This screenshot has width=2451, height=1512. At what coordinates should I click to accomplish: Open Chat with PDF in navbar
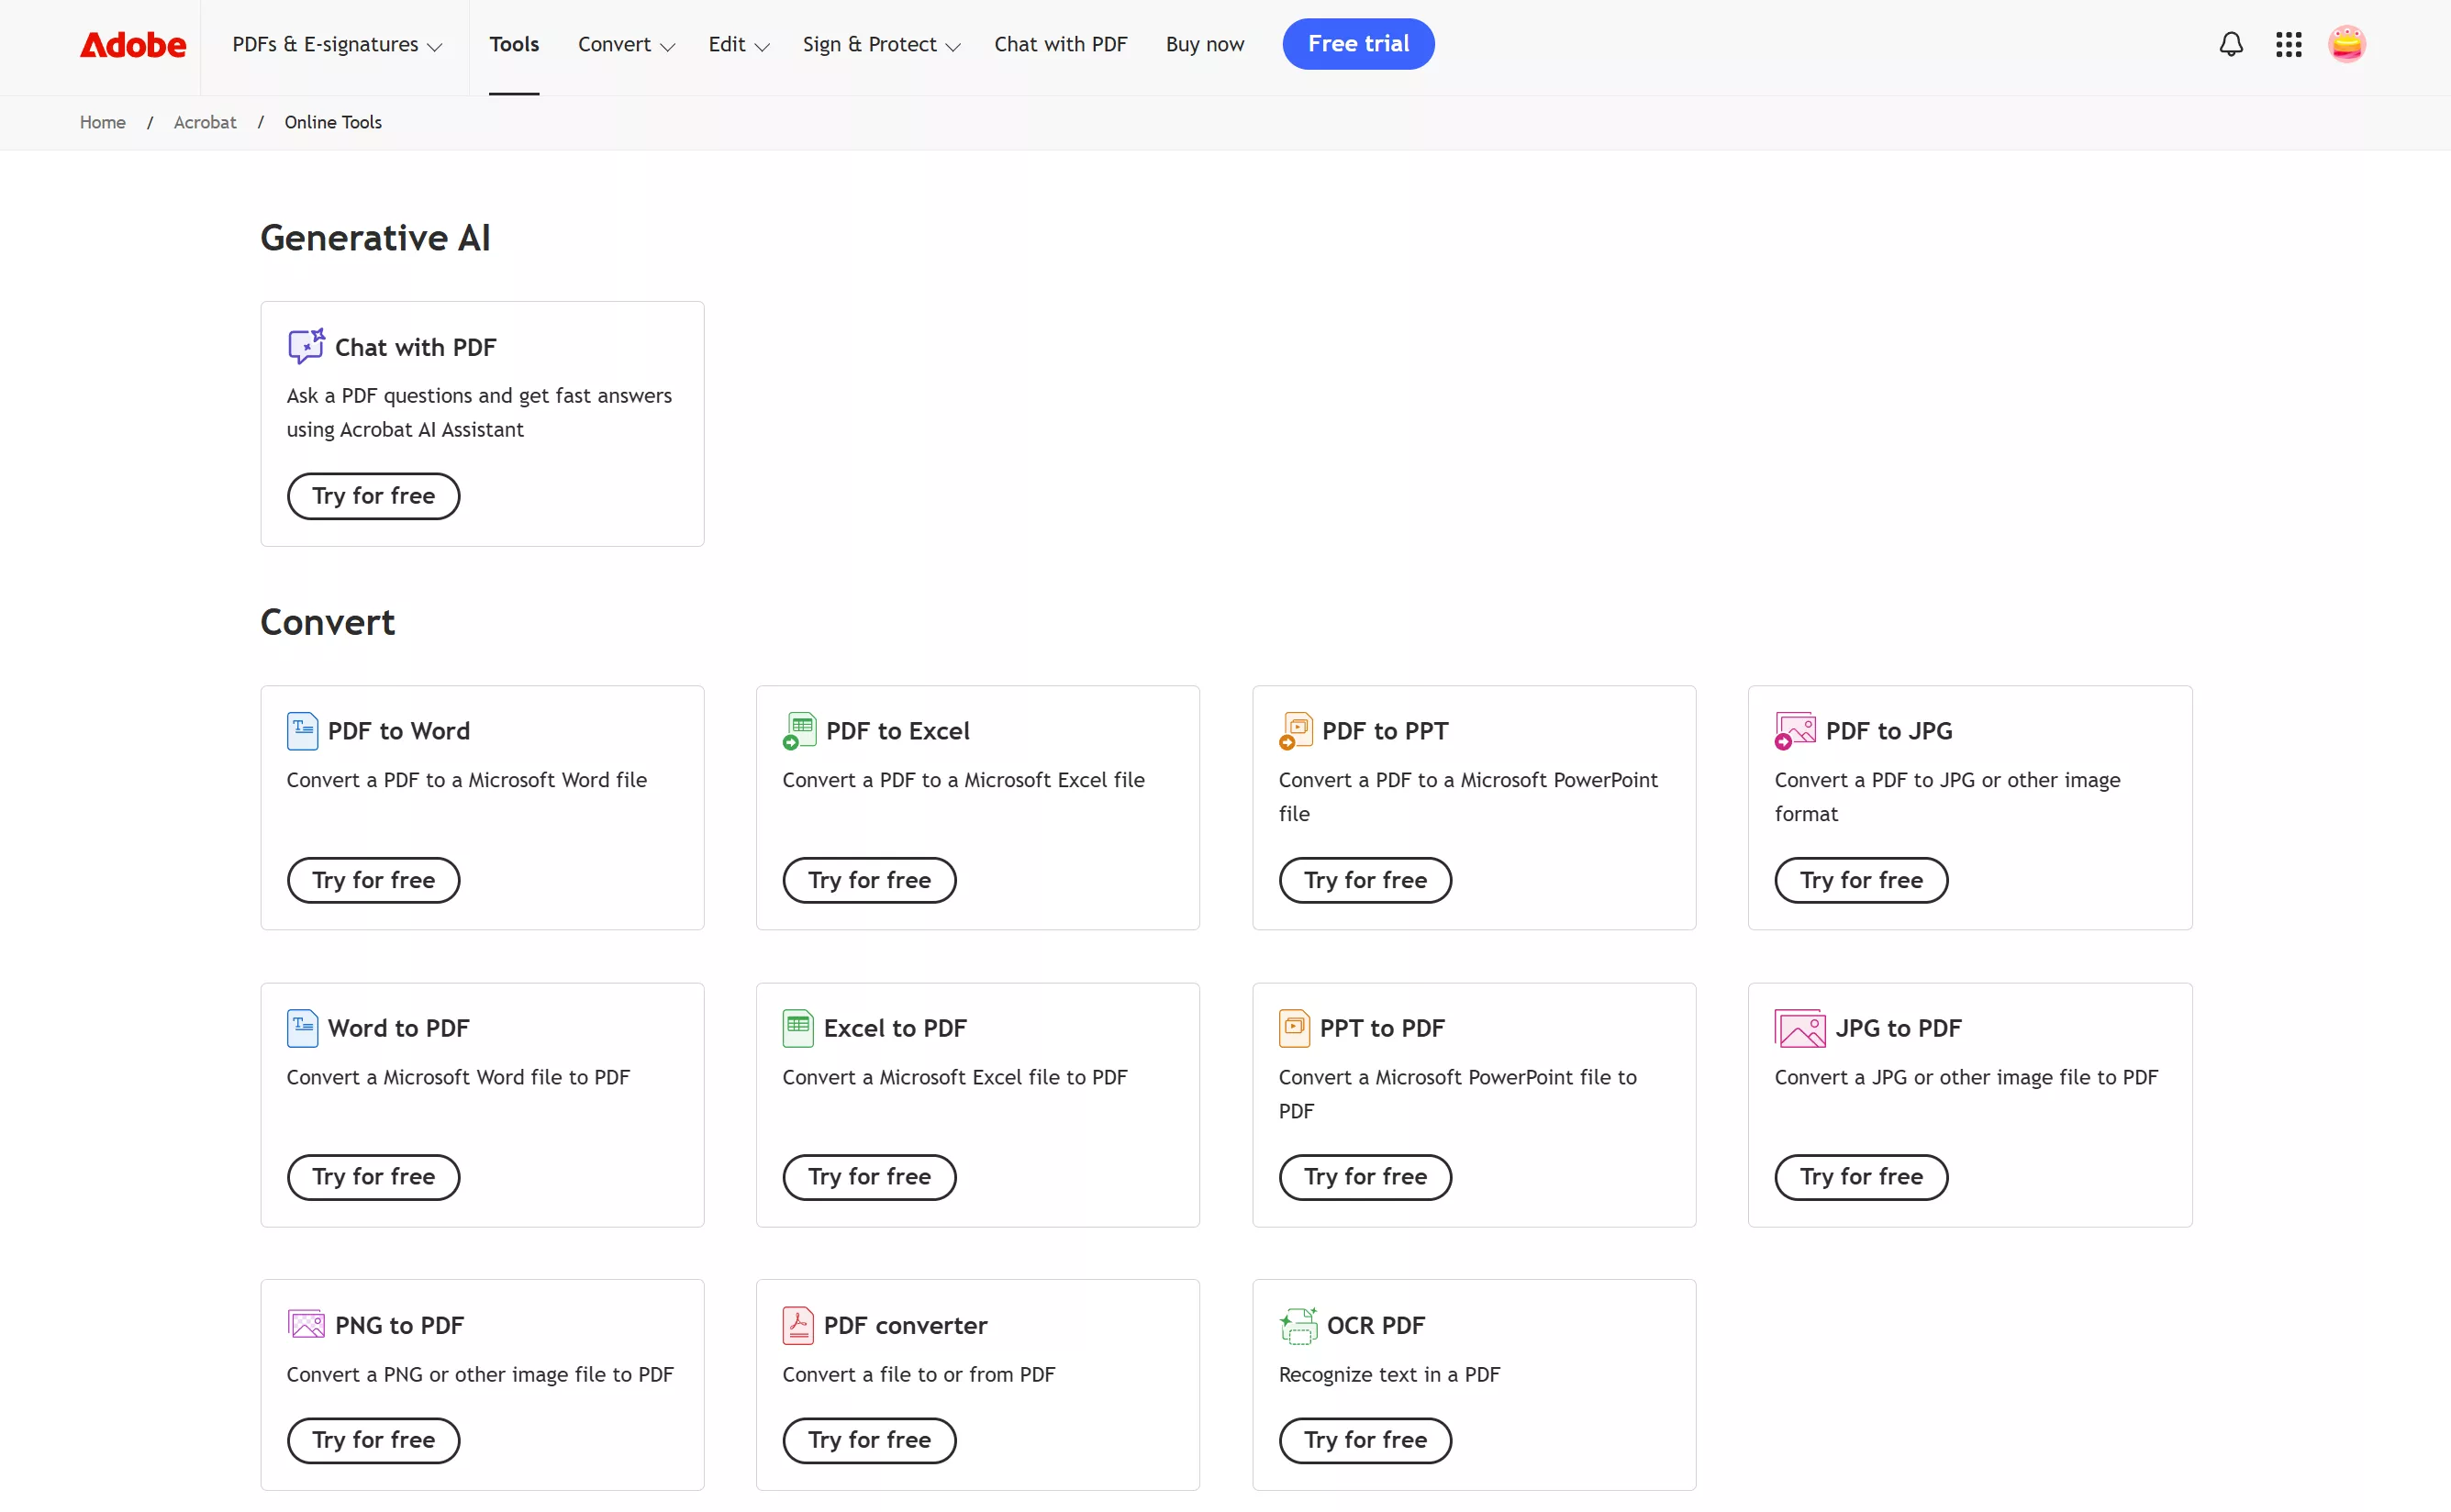click(x=1060, y=45)
